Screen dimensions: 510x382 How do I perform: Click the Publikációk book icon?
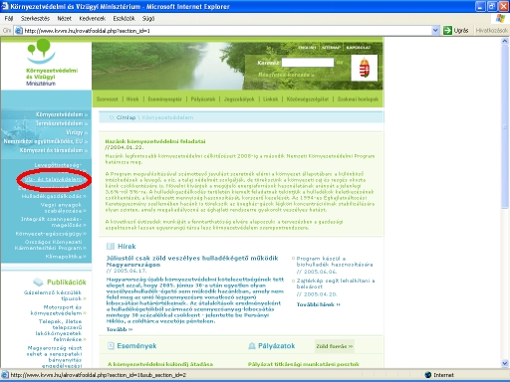pos(39,283)
